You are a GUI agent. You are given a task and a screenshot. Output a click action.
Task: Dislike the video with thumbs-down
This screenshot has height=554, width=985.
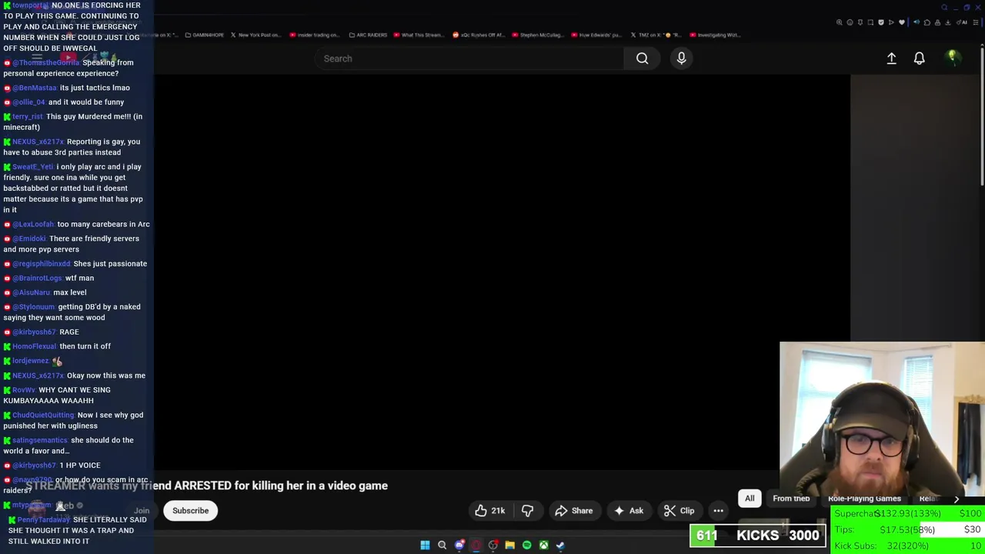click(x=527, y=511)
